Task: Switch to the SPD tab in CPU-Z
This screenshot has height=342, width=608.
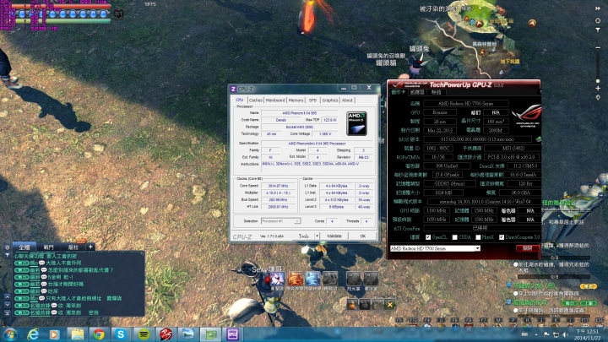Action: [x=313, y=100]
